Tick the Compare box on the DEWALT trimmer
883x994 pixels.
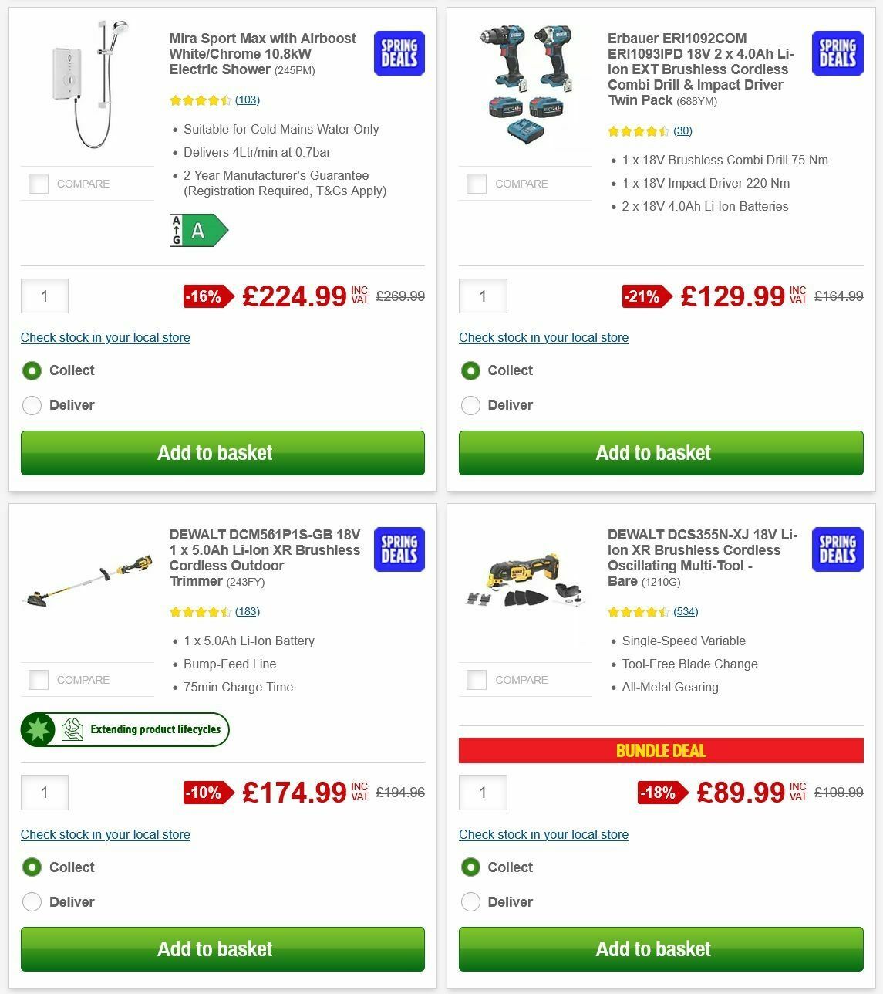click(39, 680)
